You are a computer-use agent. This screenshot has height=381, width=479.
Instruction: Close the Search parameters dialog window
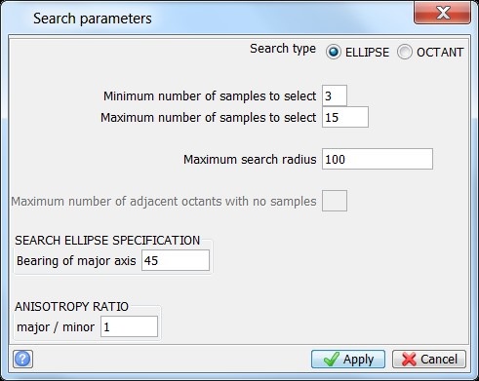[442, 13]
